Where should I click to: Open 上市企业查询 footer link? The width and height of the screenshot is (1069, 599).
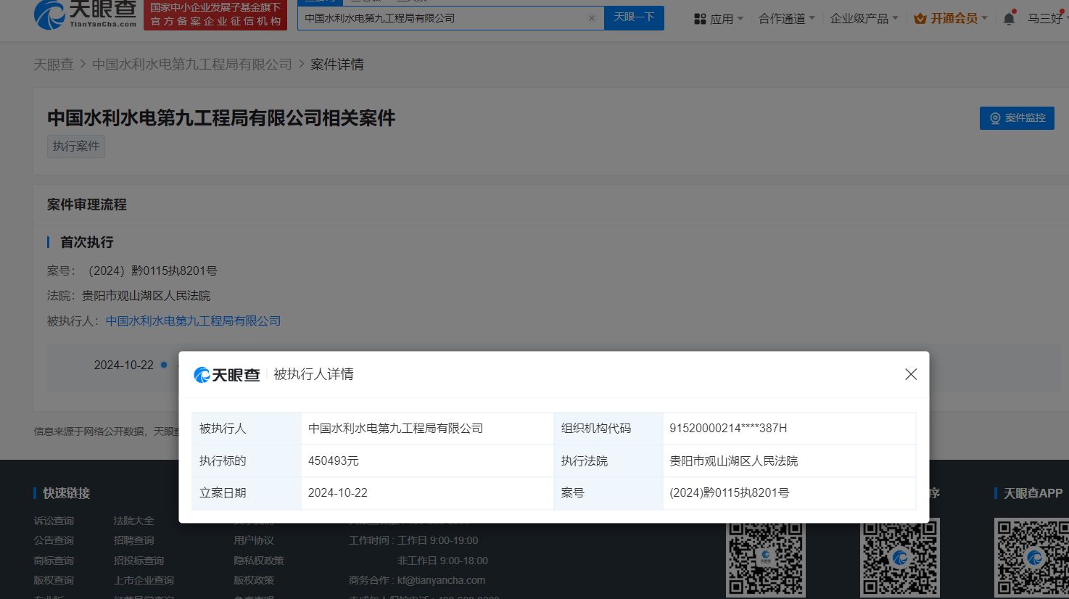pos(144,580)
